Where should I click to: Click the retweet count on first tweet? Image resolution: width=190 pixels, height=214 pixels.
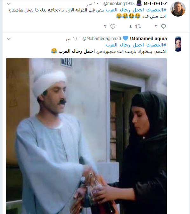(130, 27)
